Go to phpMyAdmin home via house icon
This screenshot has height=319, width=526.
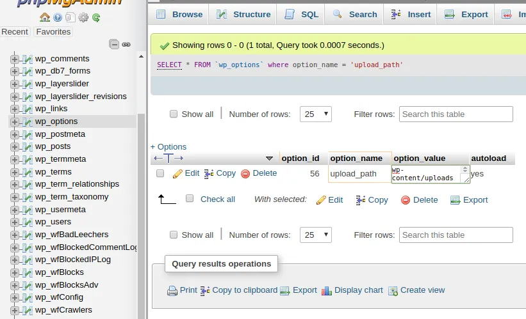point(45,17)
